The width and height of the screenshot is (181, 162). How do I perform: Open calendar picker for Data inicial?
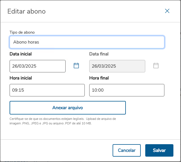click(x=76, y=66)
